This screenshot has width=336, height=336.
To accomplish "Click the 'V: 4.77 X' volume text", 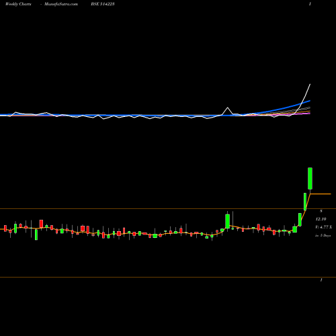I will click(323, 227).
